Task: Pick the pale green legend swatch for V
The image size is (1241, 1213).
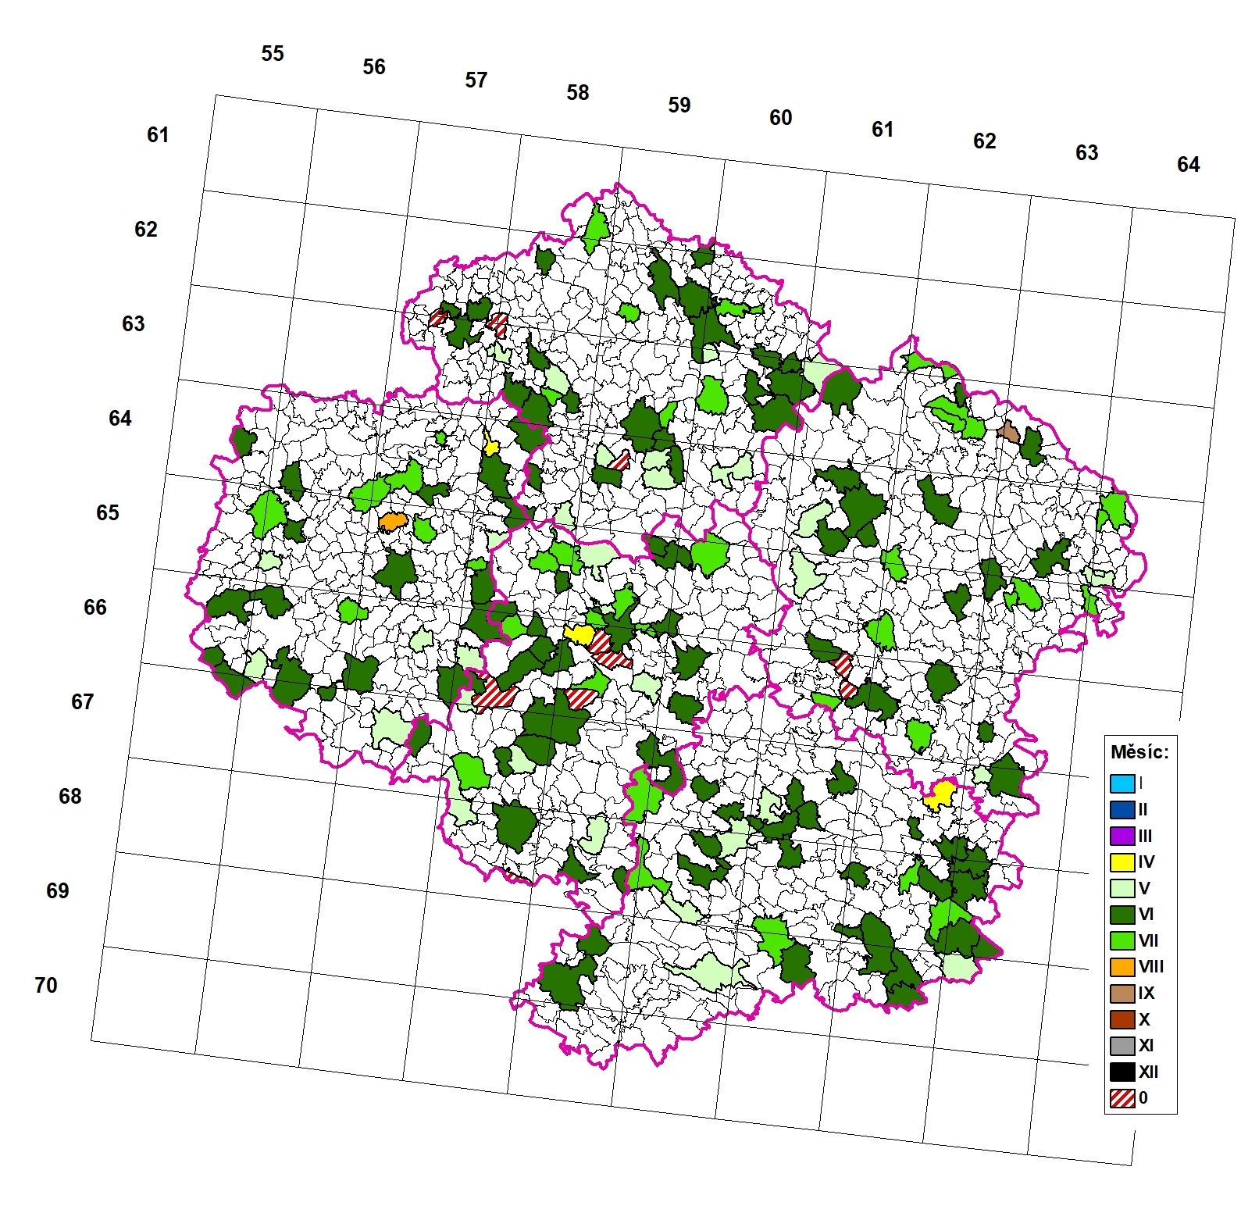Action: pos(1122,888)
